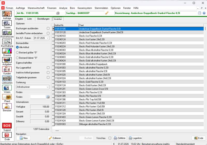Click into the Finden input field
Screen dimensions: 207x145
point(38,97)
